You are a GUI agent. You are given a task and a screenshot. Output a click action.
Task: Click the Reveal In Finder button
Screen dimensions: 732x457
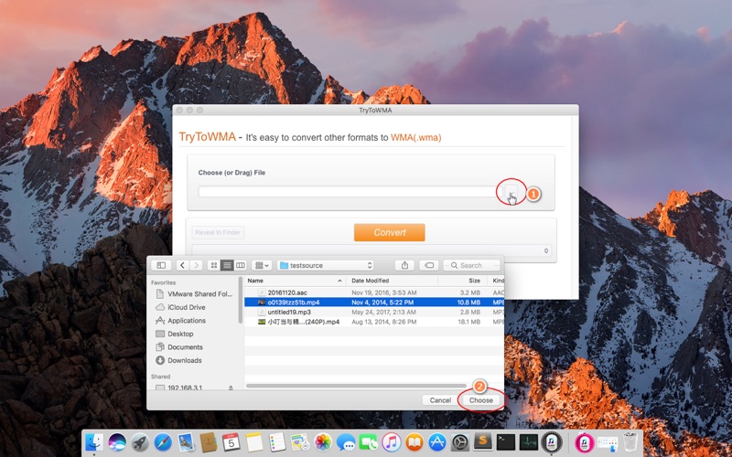tap(218, 232)
